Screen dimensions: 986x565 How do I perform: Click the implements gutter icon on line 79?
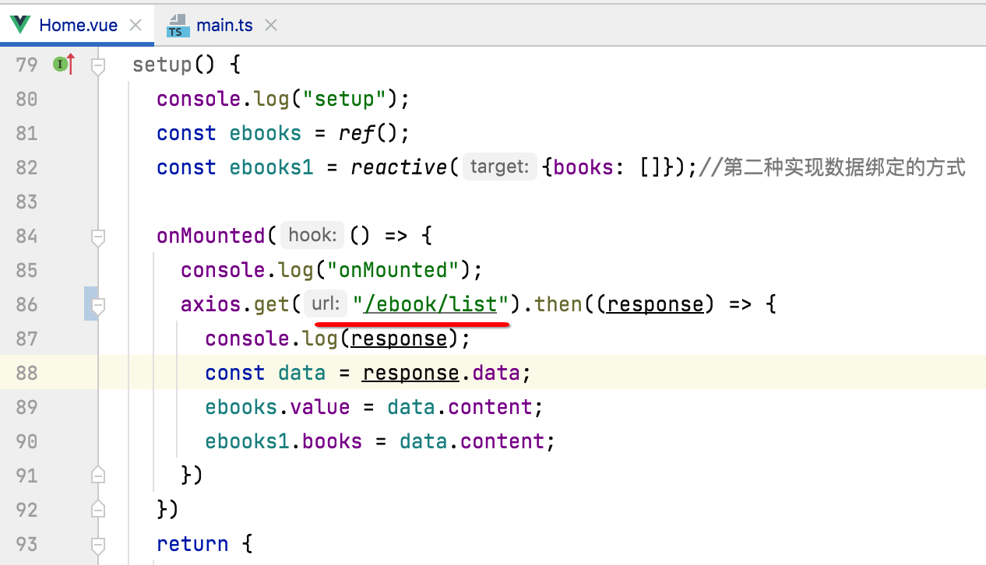coord(64,65)
